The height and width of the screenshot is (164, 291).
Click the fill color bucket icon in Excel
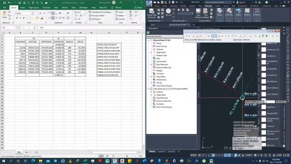point(37,18)
